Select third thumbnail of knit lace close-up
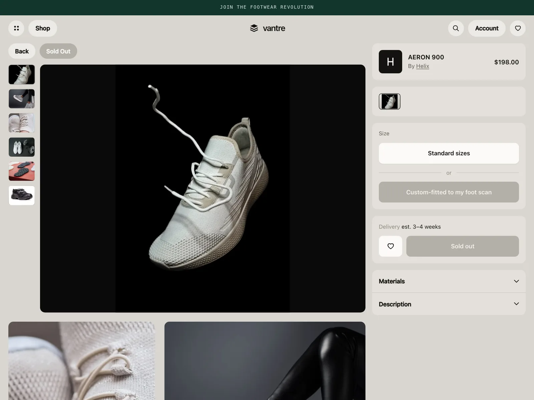 (x=22, y=123)
